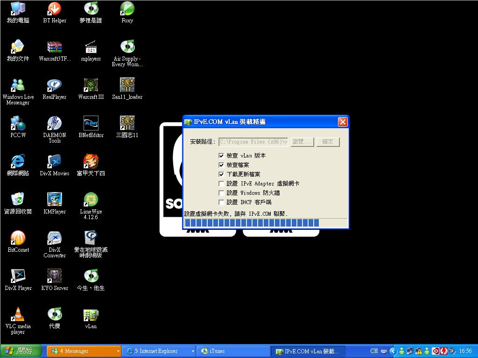Expand hidden icons in the system tray

394,351
